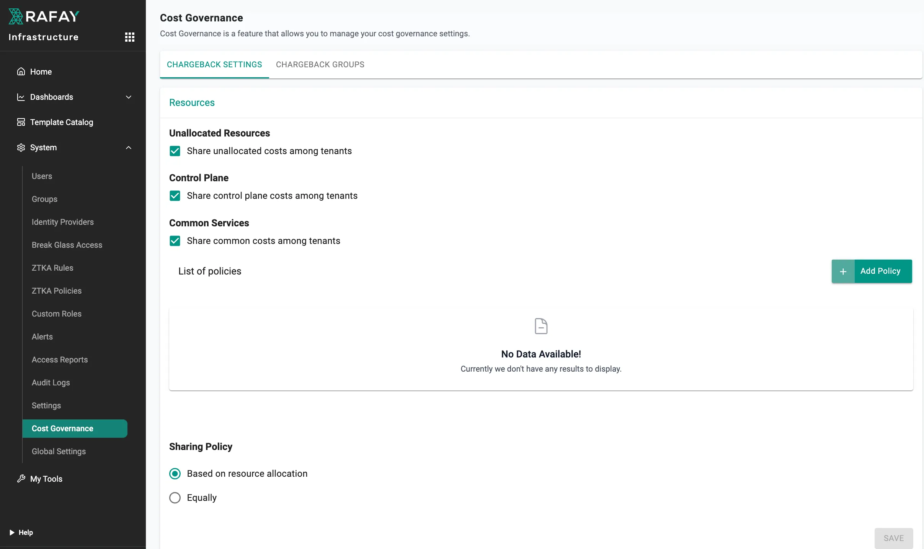Viewport: 924px width, 549px height.
Task: Uncheck Share control plane costs among tenants
Action: [x=175, y=196]
